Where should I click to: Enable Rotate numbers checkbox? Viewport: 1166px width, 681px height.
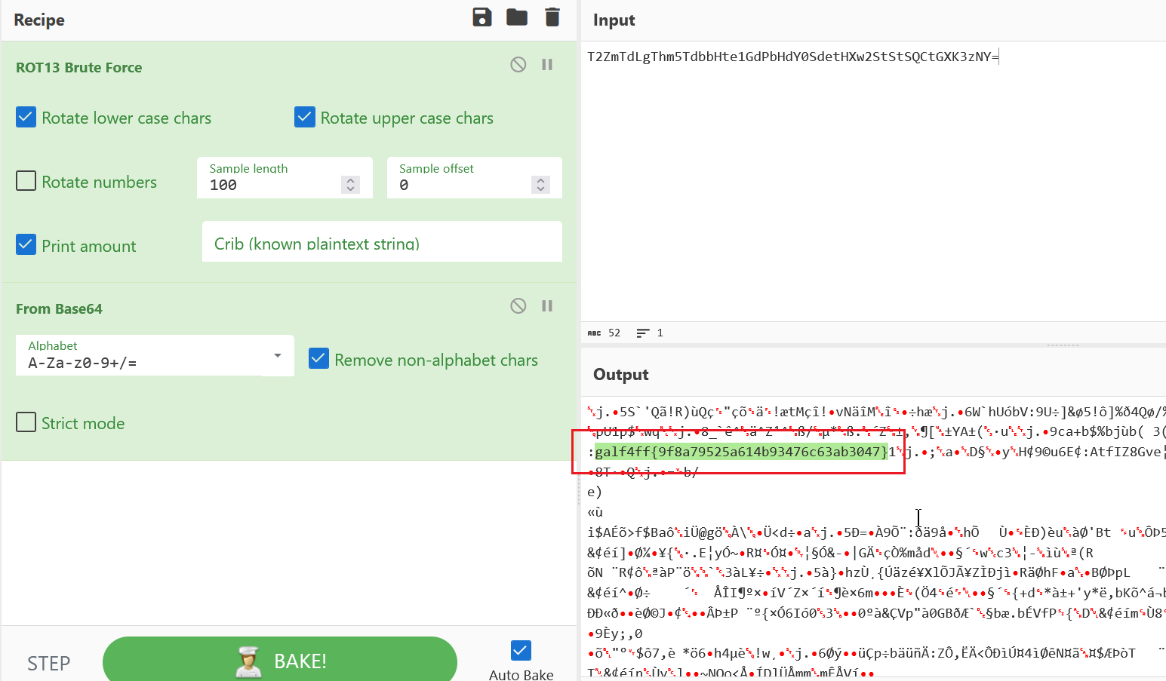click(26, 181)
